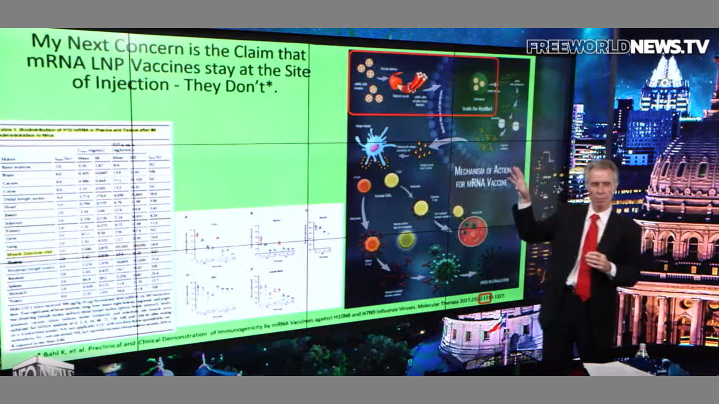Screen dimensions: 719x404
Task: Click the FREEWORLDNEWS.TV watermark logo
Action: 617,47
